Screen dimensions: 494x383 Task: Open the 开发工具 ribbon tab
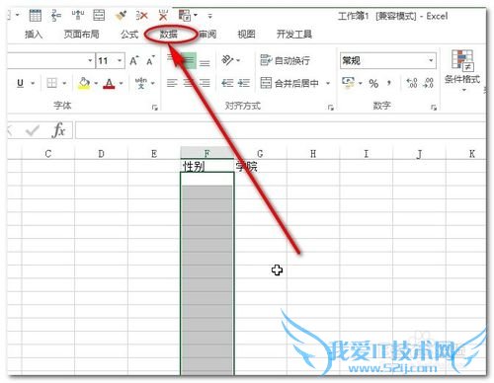tap(294, 35)
